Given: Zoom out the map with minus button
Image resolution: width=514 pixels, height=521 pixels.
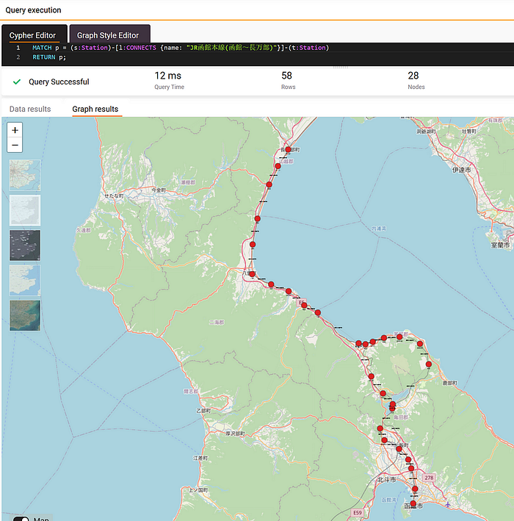Looking at the screenshot, I should pos(15,145).
